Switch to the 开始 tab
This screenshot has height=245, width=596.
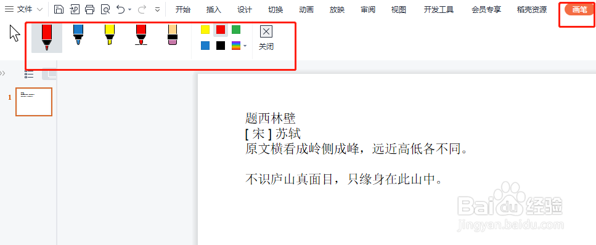(183, 10)
